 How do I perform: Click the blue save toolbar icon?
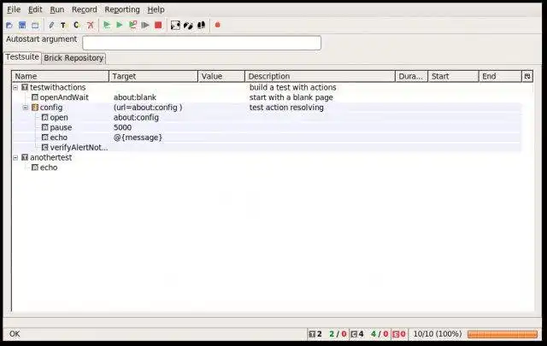click(22, 25)
